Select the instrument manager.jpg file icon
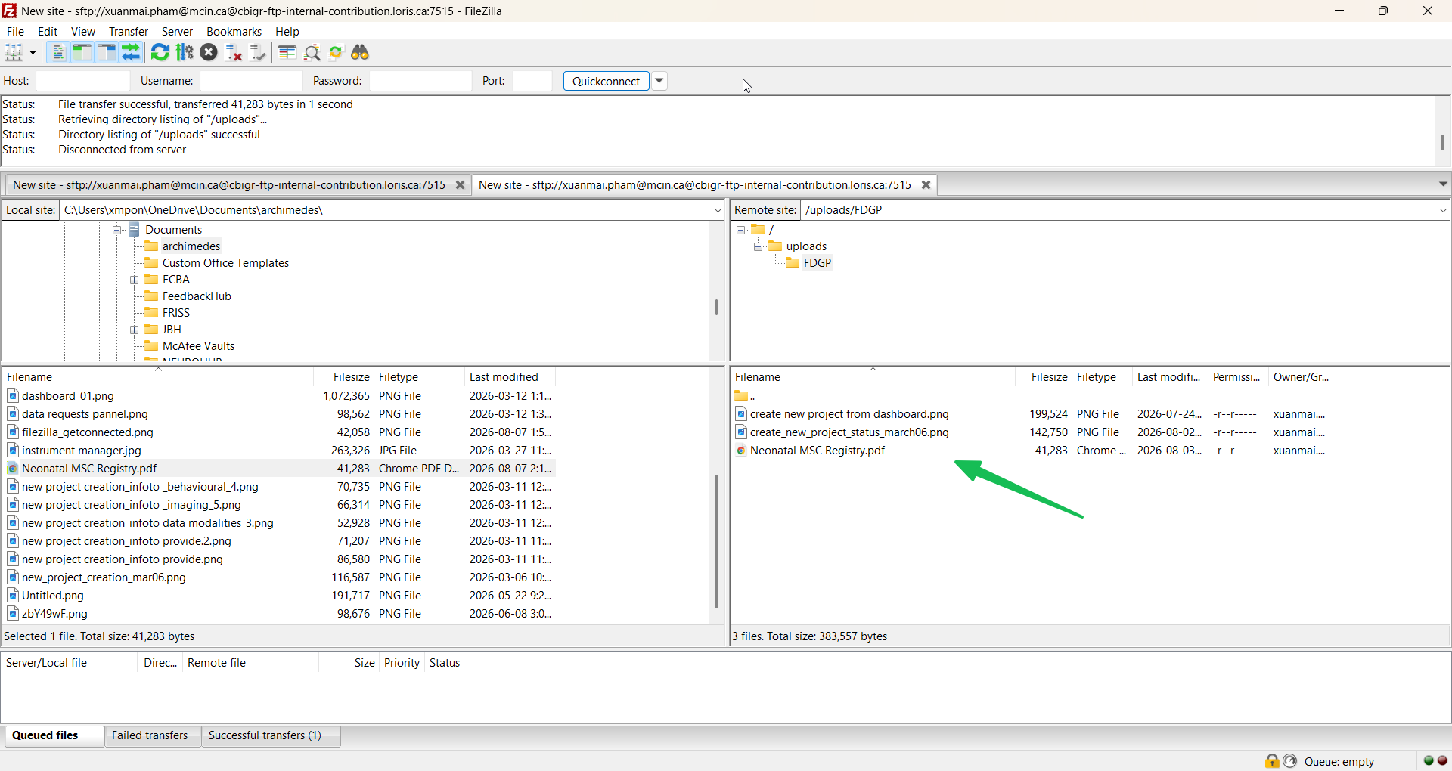This screenshot has height=771, width=1452. coord(13,450)
